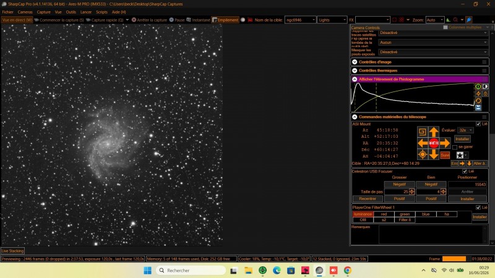This screenshot has width=495, height=278.
Task: Open the Outils menu
Action: pos(71,12)
